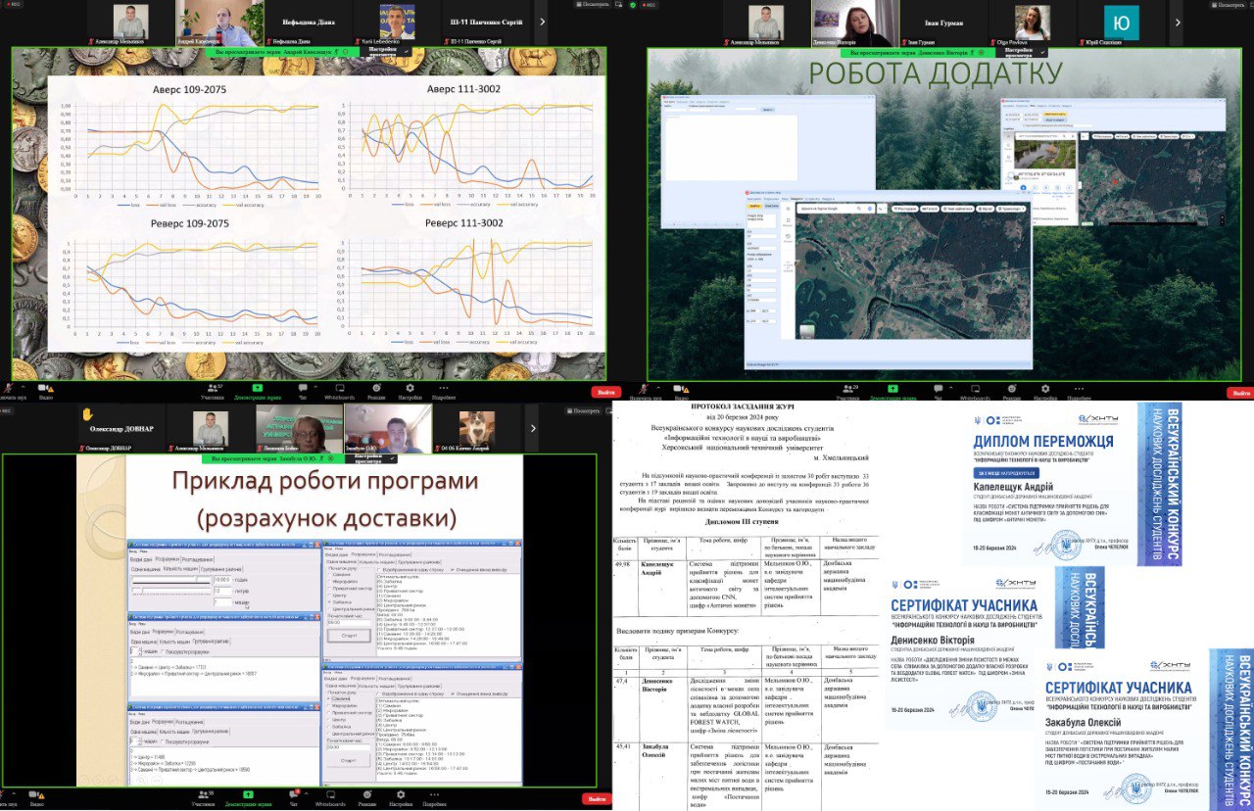Expand chat options caret in coin charts window
This screenshot has width=1254, height=811.
315,386
